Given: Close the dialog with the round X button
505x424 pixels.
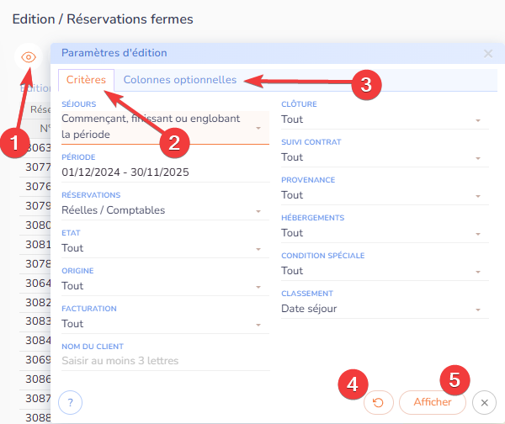Looking at the screenshot, I should pos(484,403).
